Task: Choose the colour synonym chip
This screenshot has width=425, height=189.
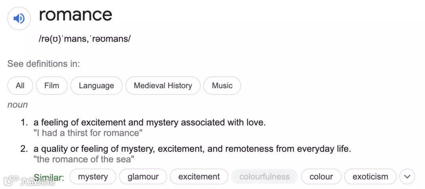Action: click(x=321, y=177)
